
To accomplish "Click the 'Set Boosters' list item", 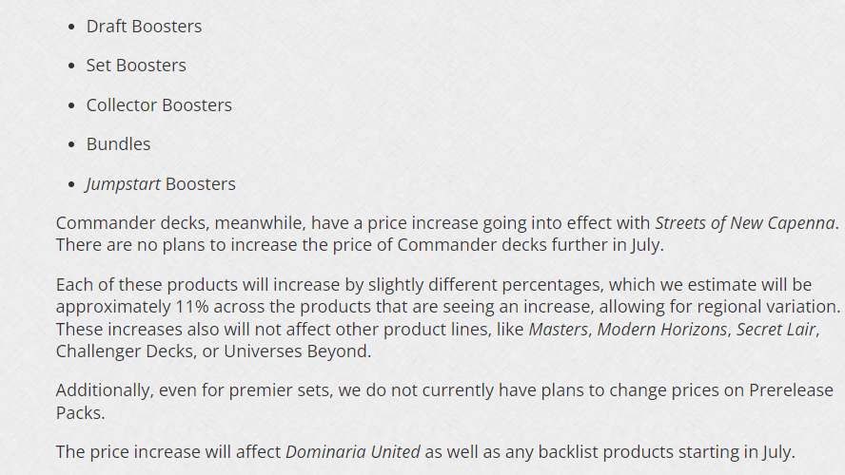I will click(x=136, y=66).
